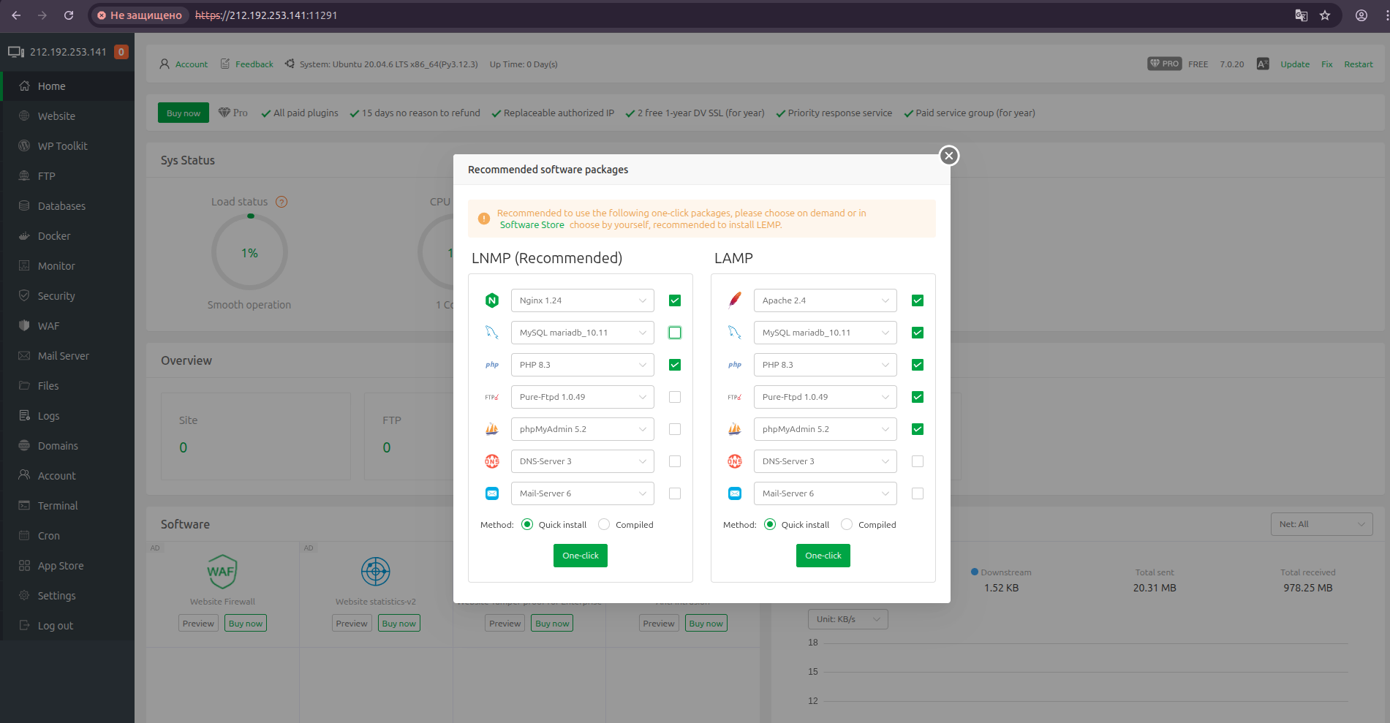Uncheck Nginx 1.24 in LNMP

pyautogui.click(x=675, y=300)
